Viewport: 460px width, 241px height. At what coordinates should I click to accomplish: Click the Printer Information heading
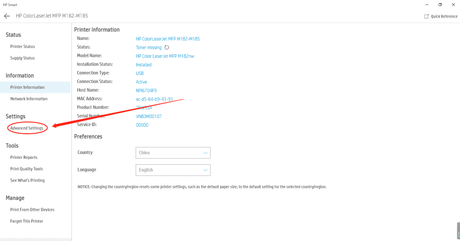[x=97, y=30]
